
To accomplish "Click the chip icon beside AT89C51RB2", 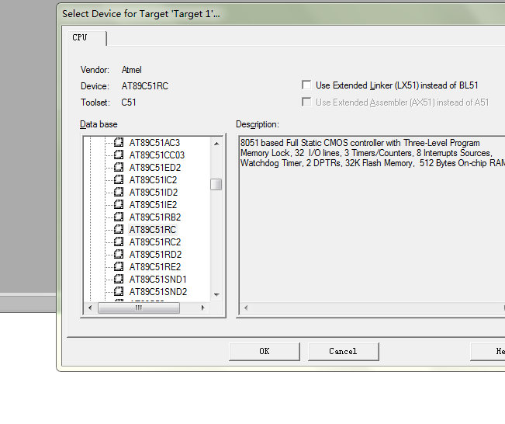I will coord(119,217).
